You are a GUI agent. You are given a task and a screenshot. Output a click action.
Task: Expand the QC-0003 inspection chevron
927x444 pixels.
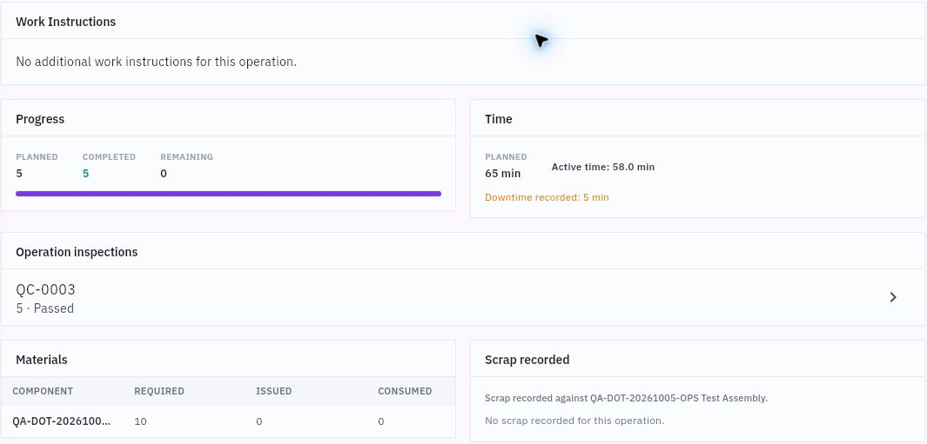[x=893, y=297]
